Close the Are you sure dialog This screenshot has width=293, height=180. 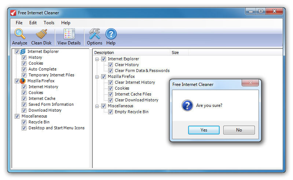coord(250,84)
